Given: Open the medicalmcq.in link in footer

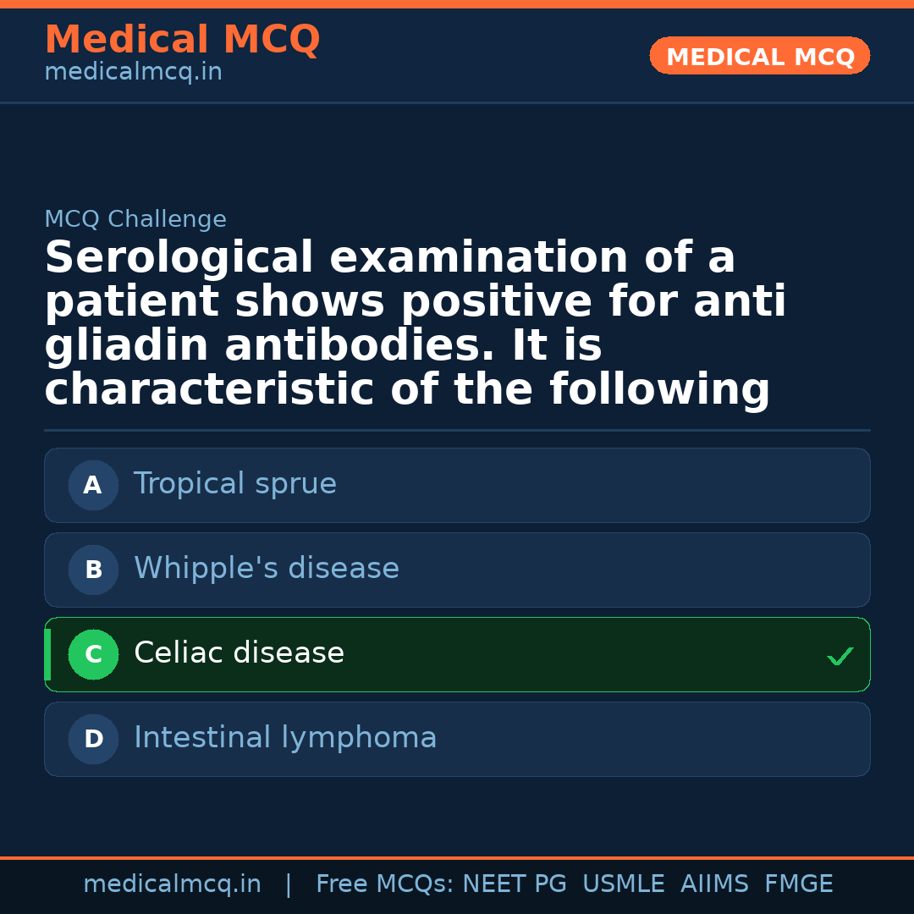Looking at the screenshot, I should 172,884.
